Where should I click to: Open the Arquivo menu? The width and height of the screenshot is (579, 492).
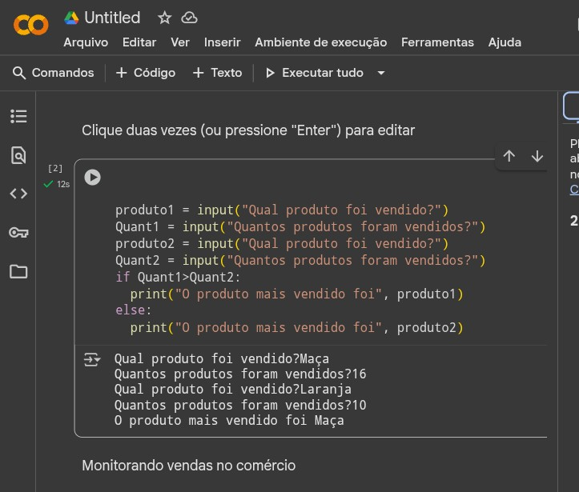pos(86,42)
